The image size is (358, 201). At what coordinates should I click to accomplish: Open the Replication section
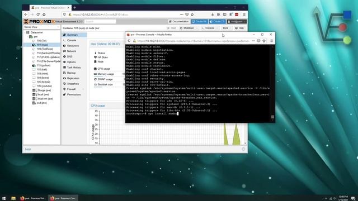(x=74, y=78)
